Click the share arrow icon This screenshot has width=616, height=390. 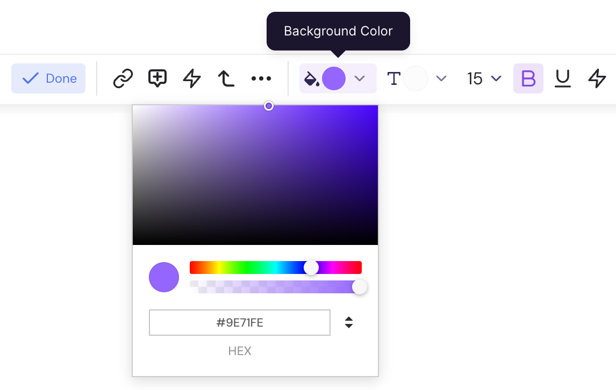coord(226,78)
